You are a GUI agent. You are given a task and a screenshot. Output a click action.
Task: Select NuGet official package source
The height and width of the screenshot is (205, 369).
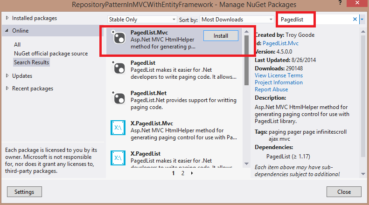[x=51, y=54]
